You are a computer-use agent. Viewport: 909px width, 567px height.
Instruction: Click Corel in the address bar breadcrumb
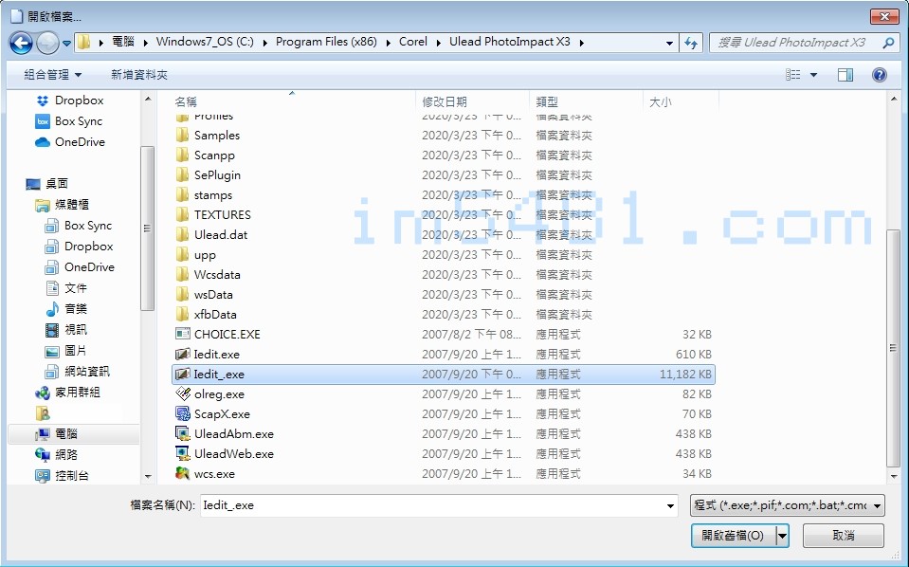(x=413, y=42)
